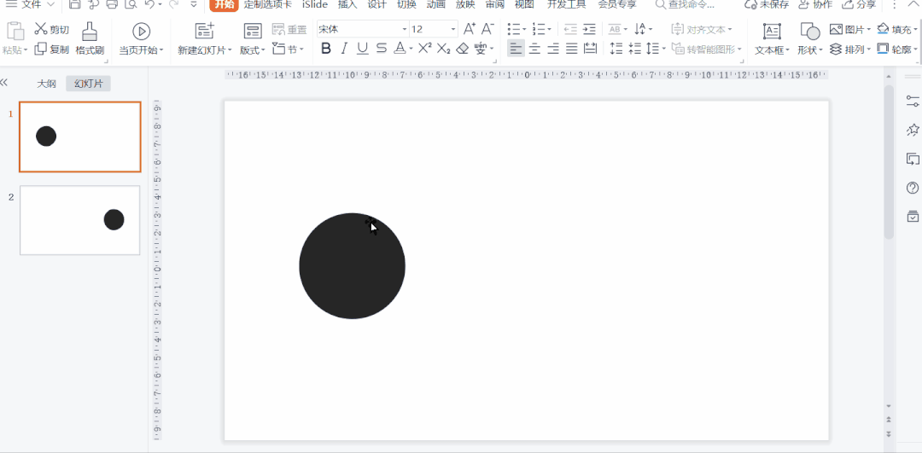Click the New Slide (新建幻灯片) icon
This screenshot has height=453, width=922.
[x=204, y=32]
